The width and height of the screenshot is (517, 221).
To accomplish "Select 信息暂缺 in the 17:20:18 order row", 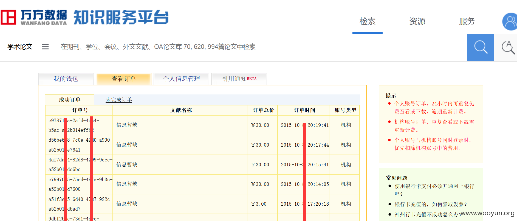I will coord(127,204).
